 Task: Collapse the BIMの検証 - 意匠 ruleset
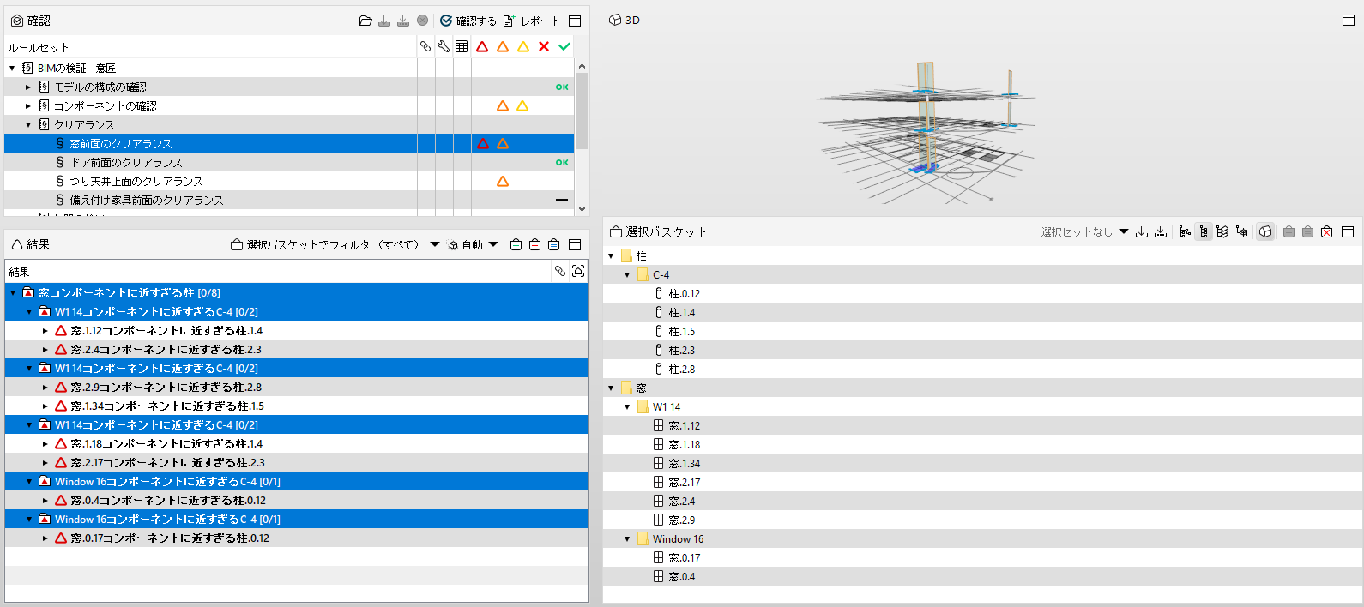coord(12,68)
